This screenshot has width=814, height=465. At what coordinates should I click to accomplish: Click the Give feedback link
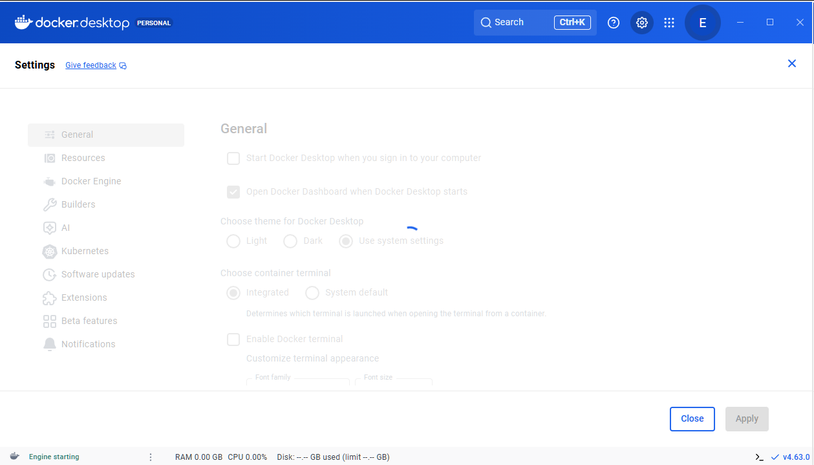coord(91,65)
